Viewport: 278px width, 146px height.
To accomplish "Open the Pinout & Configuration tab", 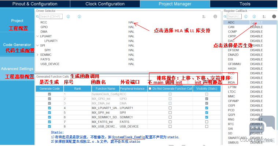I will [x=35, y=4].
